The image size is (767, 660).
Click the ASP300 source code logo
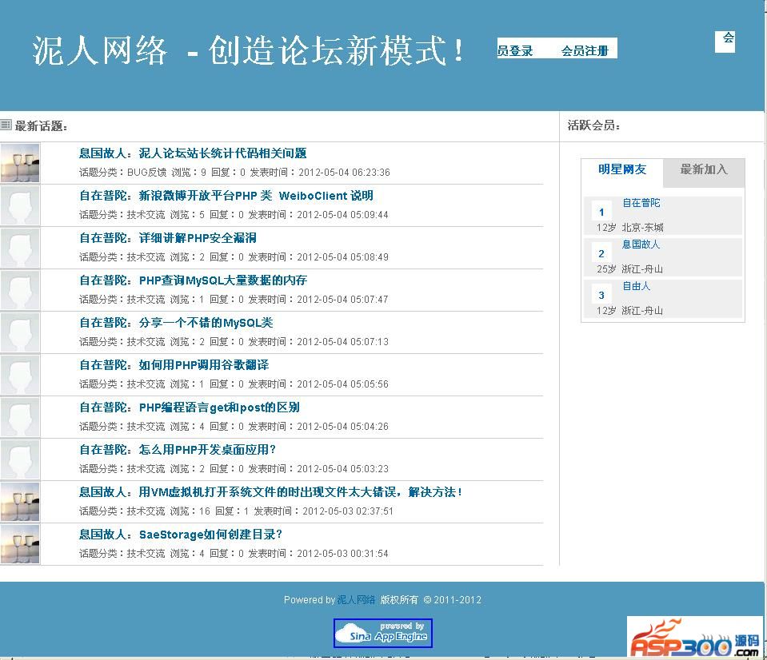pos(693,638)
